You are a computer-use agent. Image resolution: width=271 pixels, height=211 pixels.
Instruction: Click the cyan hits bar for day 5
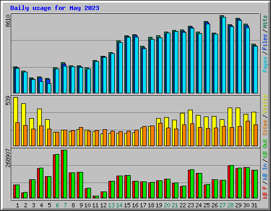(49, 88)
